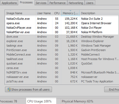Open the Services tab
The width and height of the screenshot is (119, 104).
pyautogui.click(x=41, y=3)
